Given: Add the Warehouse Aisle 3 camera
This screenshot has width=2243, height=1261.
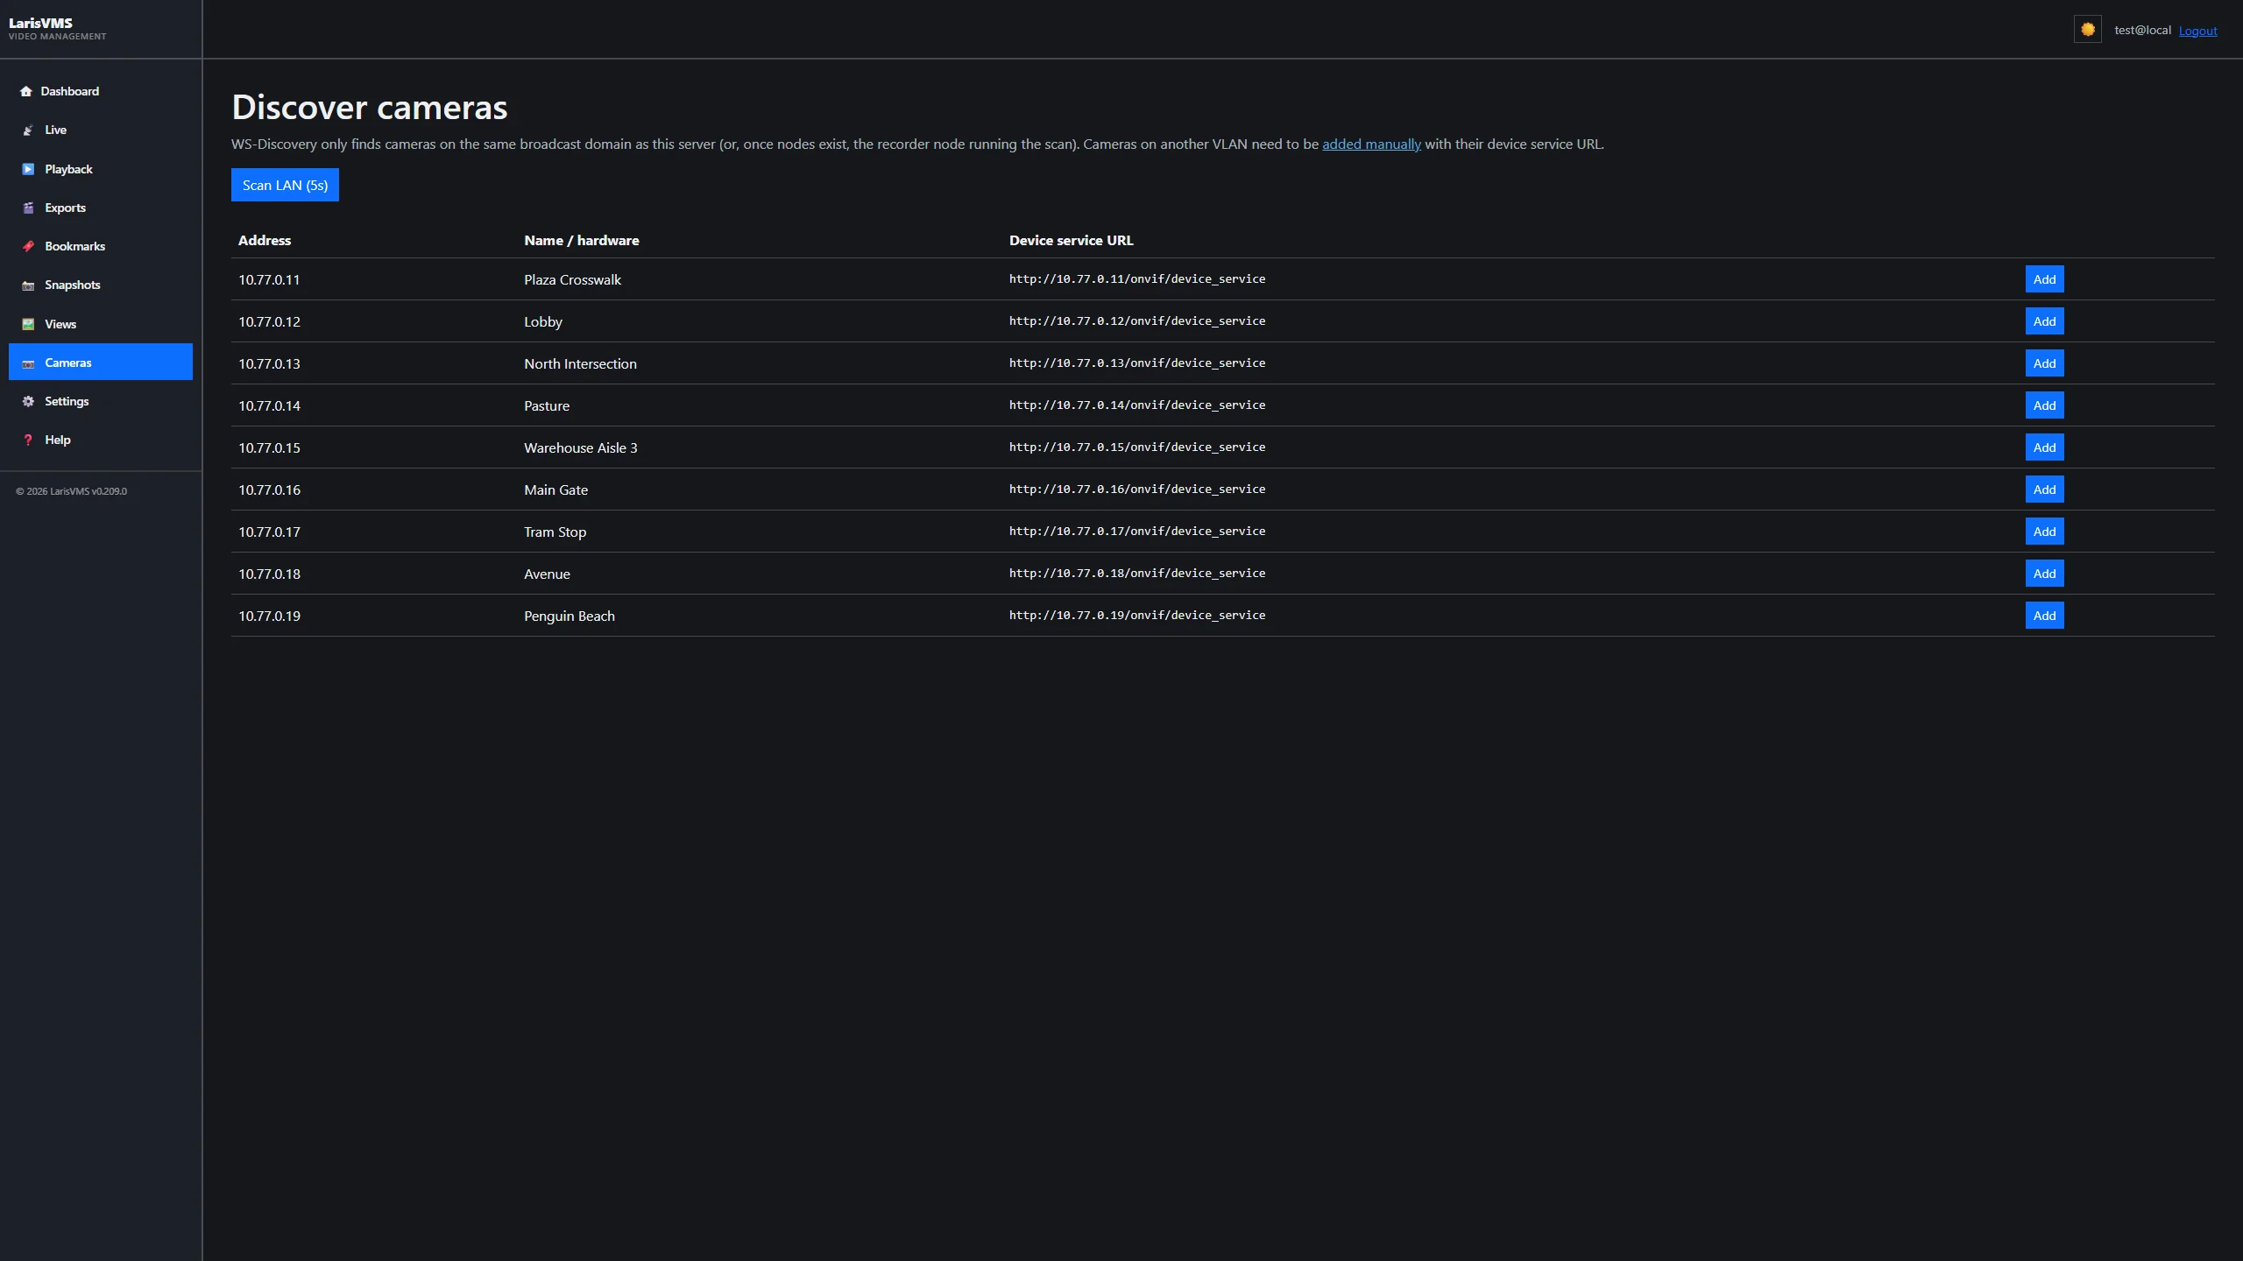Looking at the screenshot, I should coord(2044,447).
